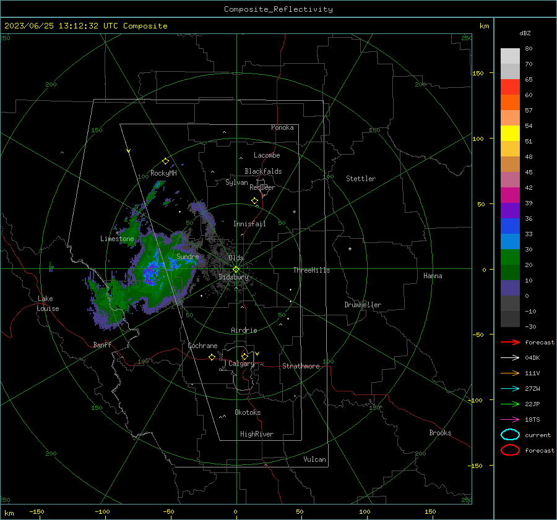Screen dimensions: 557x520
Task: Click the RockyMH label
Action: pyautogui.click(x=163, y=173)
